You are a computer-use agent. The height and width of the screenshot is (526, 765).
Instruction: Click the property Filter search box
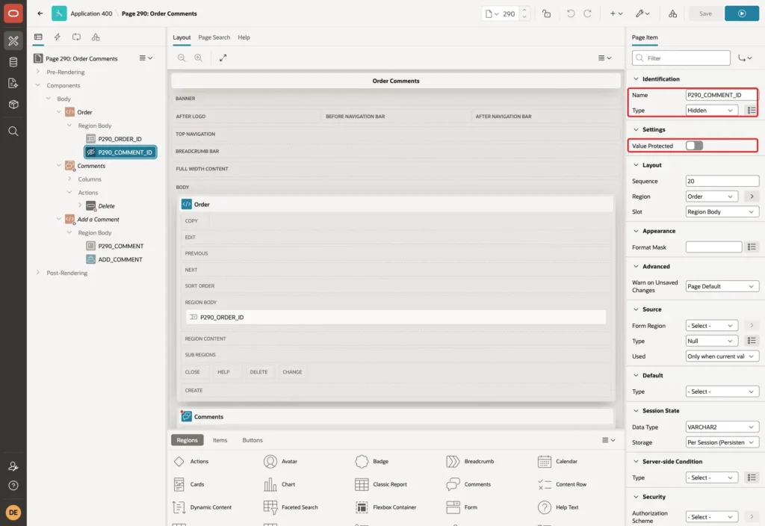point(681,58)
